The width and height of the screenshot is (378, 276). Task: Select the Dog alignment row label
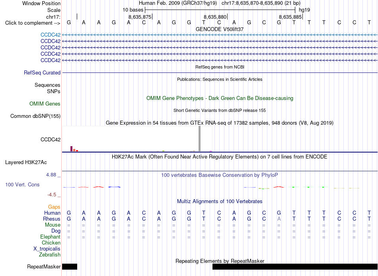pos(56,231)
